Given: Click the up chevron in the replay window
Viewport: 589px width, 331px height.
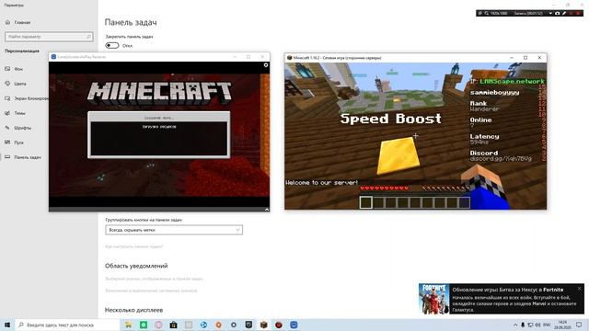Looking at the screenshot, I should pyautogui.click(x=267, y=210).
